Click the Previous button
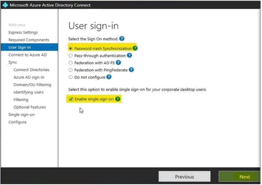The width and height of the screenshot is (262, 185). 185,176
